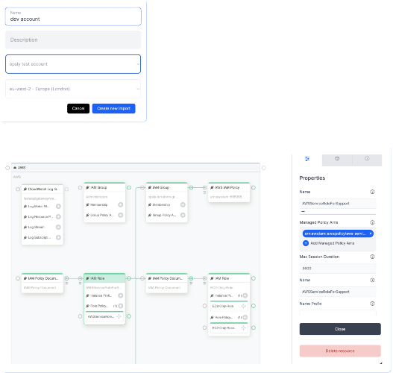The image size is (393, 373).
Task: Click the Close button in Properties panel
Action: click(x=340, y=329)
